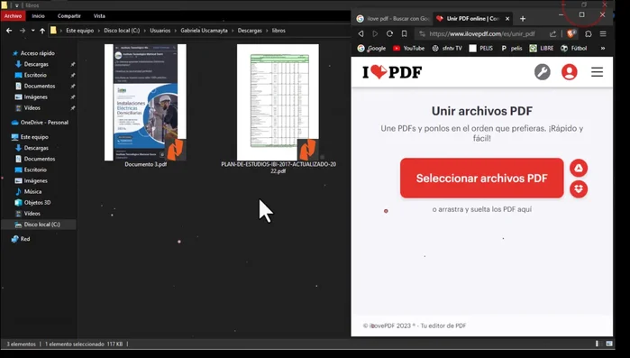Click the Explorer back arrow

click(9, 31)
